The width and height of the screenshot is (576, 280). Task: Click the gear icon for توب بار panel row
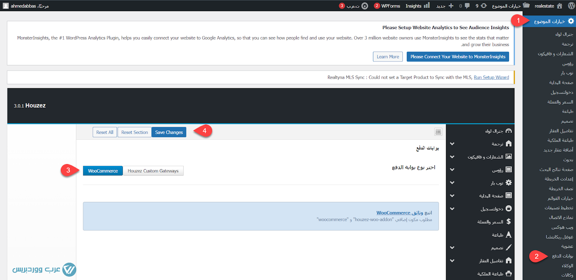click(509, 182)
